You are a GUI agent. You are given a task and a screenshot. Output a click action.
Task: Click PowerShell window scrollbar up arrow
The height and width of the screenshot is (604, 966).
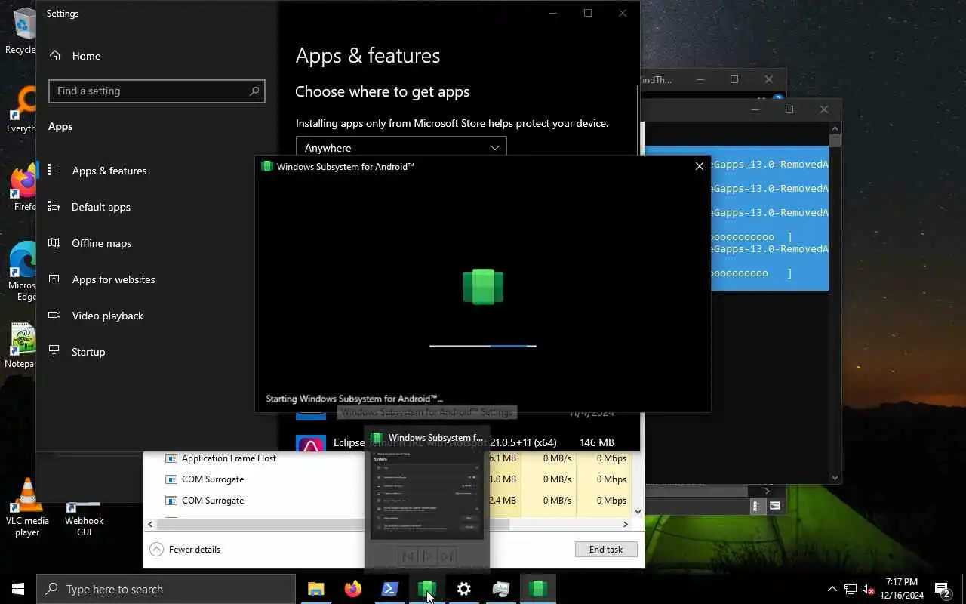point(835,128)
